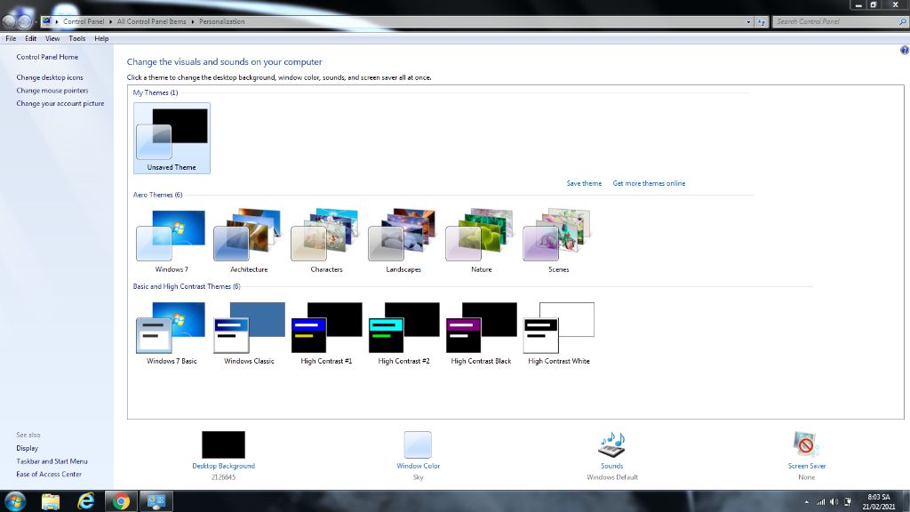Open the View menu
The width and height of the screenshot is (910, 512).
pos(52,38)
